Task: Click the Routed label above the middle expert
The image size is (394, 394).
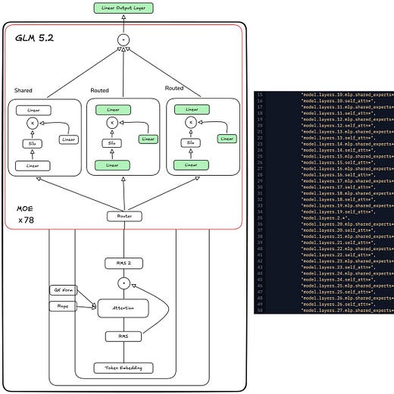Action: click(99, 90)
